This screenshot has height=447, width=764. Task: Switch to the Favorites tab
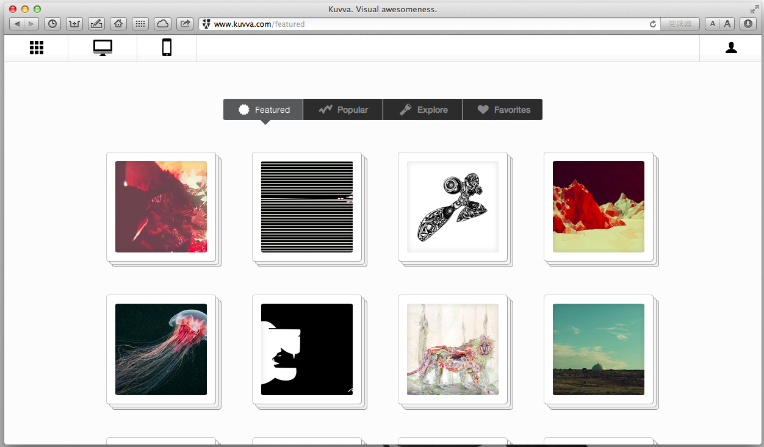point(503,110)
